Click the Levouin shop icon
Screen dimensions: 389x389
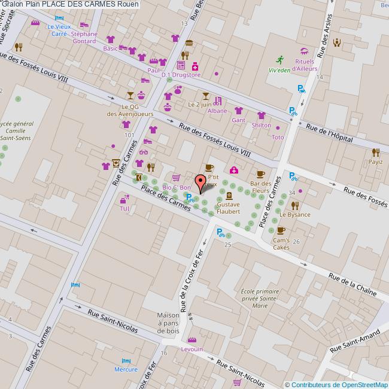[192, 341]
